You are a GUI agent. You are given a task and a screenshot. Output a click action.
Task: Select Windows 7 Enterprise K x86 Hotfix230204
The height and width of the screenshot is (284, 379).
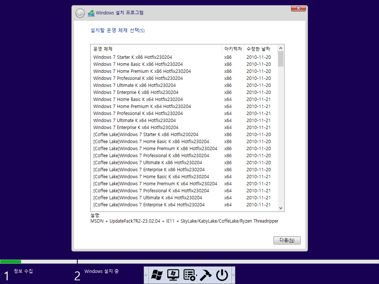pyautogui.click(x=184, y=92)
